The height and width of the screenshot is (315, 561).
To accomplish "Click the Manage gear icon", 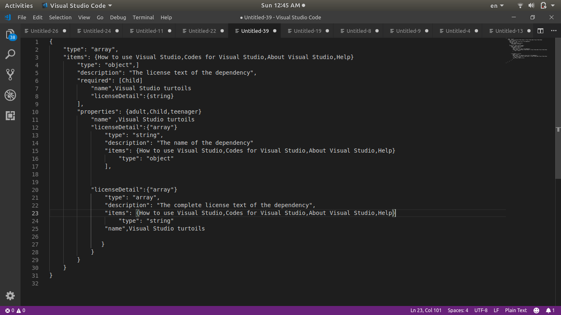I will pyautogui.click(x=10, y=295).
